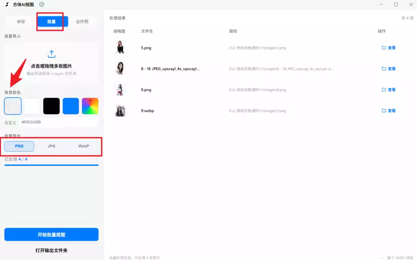Click file name 8.png
The width and height of the screenshot is (417, 260).
pos(146,90)
